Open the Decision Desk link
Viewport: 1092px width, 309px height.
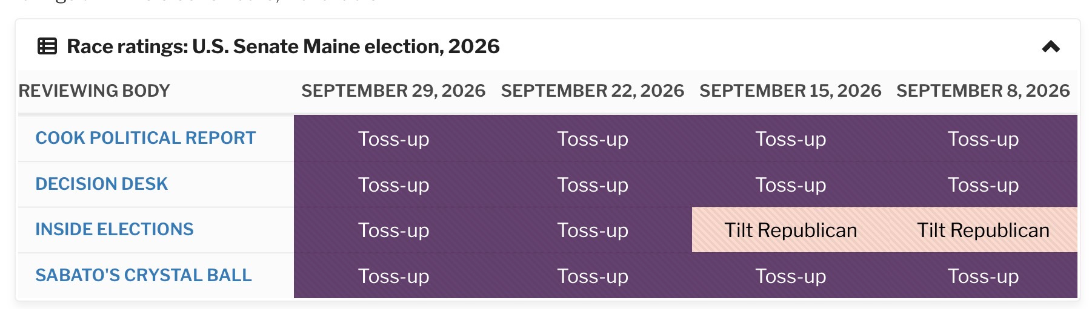point(101,184)
